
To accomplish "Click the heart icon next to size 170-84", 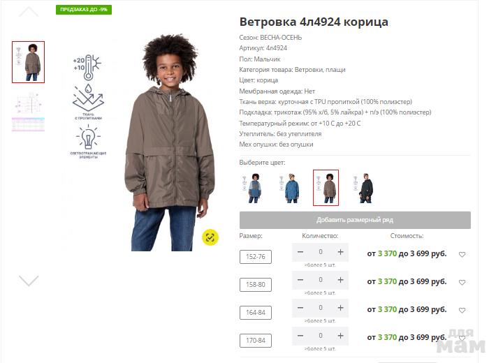I will tap(462, 338).
